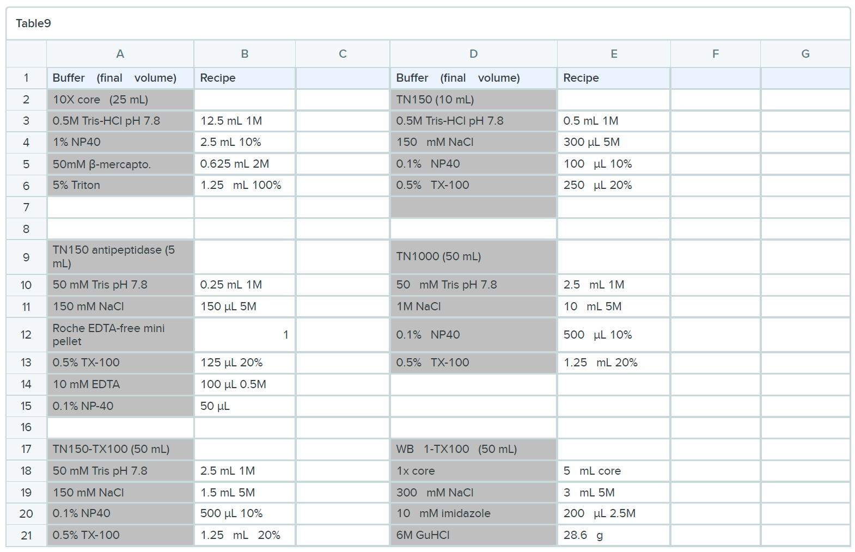The height and width of the screenshot is (552, 855).
Task: Select the 'TN1000 (50 mL)' cell
Action: pos(473,257)
